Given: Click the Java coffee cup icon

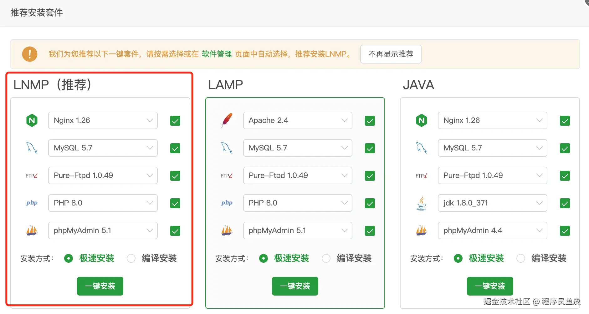Looking at the screenshot, I should pyautogui.click(x=422, y=203).
